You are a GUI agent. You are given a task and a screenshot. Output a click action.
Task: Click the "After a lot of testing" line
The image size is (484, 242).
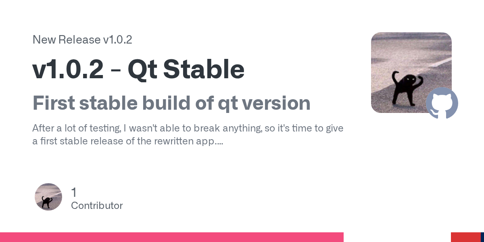pos(188,128)
